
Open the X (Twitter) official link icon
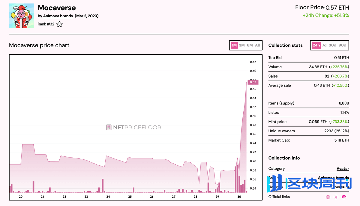(x=336, y=197)
